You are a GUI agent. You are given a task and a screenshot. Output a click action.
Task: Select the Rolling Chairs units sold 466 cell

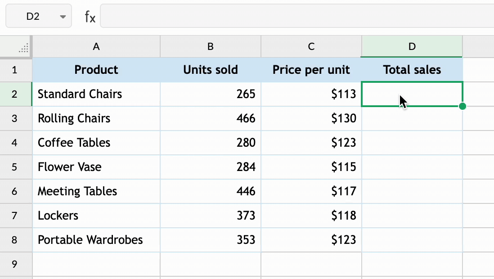pyautogui.click(x=211, y=118)
